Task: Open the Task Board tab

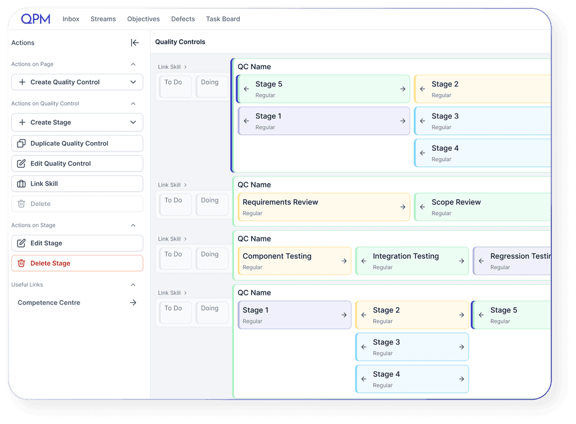Action: (x=223, y=19)
